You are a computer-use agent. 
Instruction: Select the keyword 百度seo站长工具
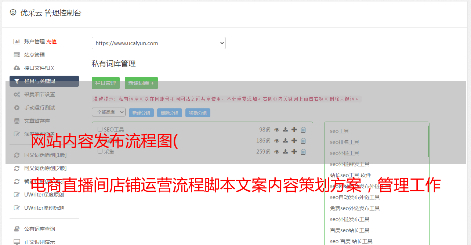click(x=350, y=230)
